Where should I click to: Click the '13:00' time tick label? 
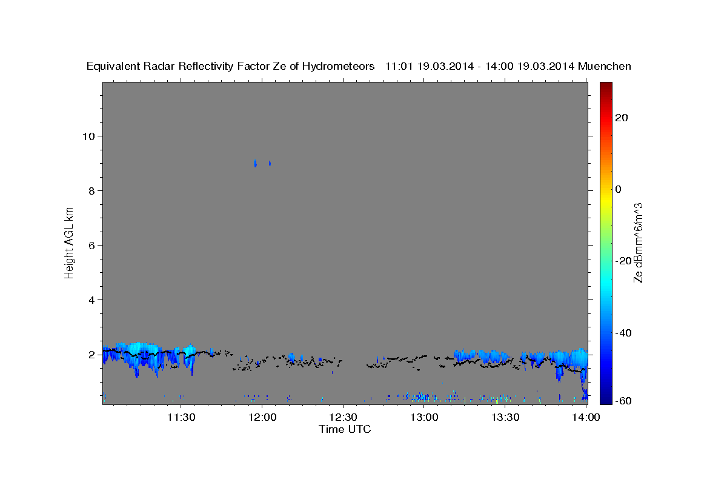click(424, 417)
